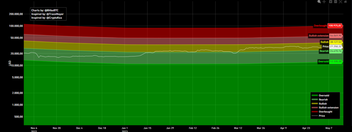Image resolution: width=352 pixels, height=132 pixels.
Task: Select the Pan tool
Action: [324, 2]
